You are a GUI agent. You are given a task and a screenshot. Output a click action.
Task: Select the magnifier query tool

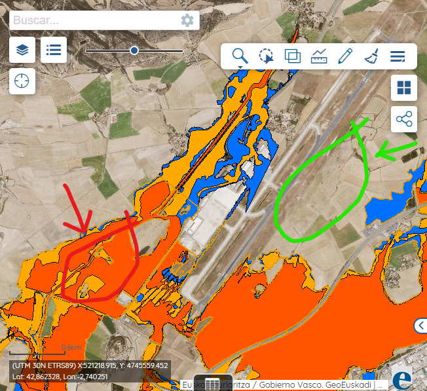pyautogui.click(x=240, y=56)
